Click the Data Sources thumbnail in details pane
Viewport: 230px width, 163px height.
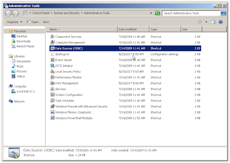pos(14,153)
